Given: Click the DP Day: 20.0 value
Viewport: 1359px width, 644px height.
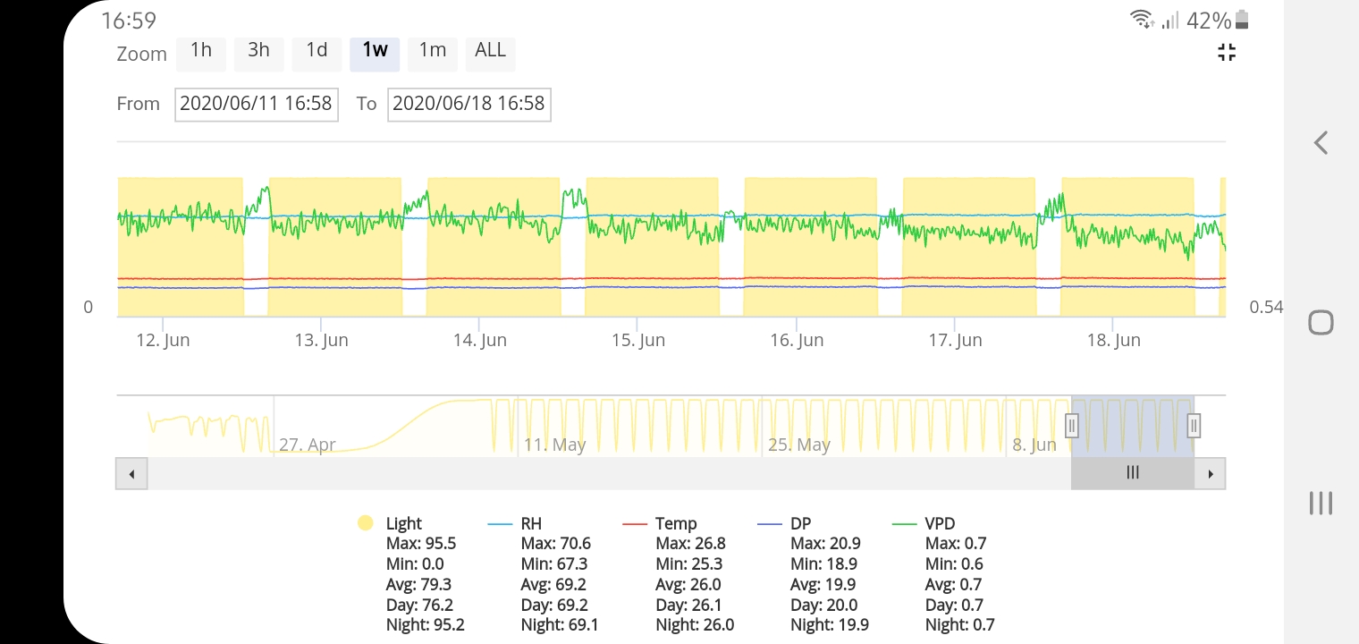Looking at the screenshot, I should click(x=824, y=606).
